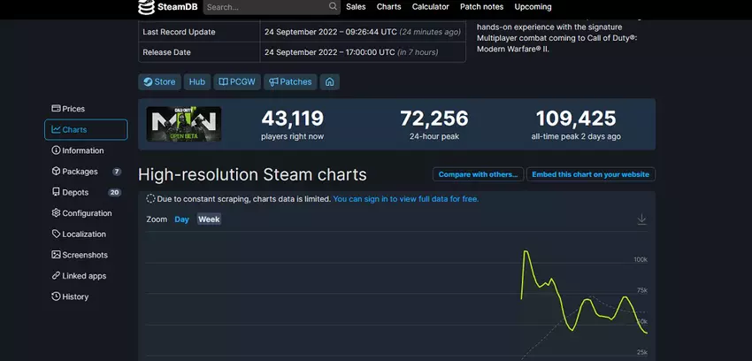Image resolution: width=752 pixels, height=361 pixels.
Task: Open Patch notes in top navigation
Action: click(x=481, y=7)
